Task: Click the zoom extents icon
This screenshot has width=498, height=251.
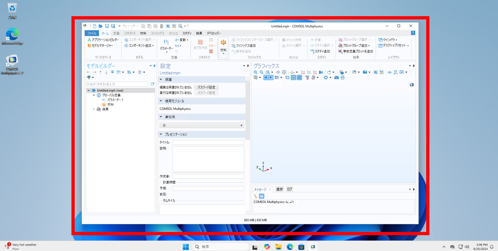Action: 284,72
